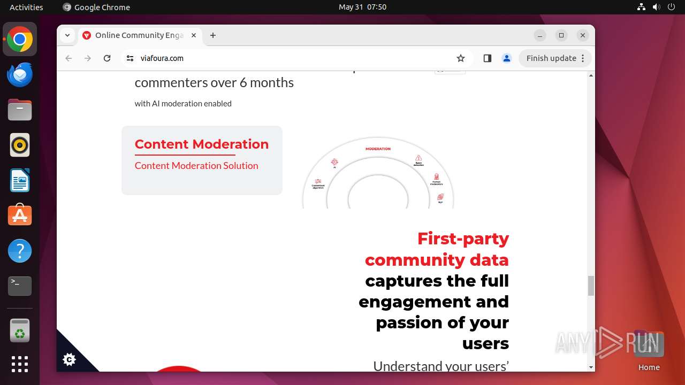Open the tab search dropdown arrow
Viewport: 685px width, 385px height.
point(67,35)
